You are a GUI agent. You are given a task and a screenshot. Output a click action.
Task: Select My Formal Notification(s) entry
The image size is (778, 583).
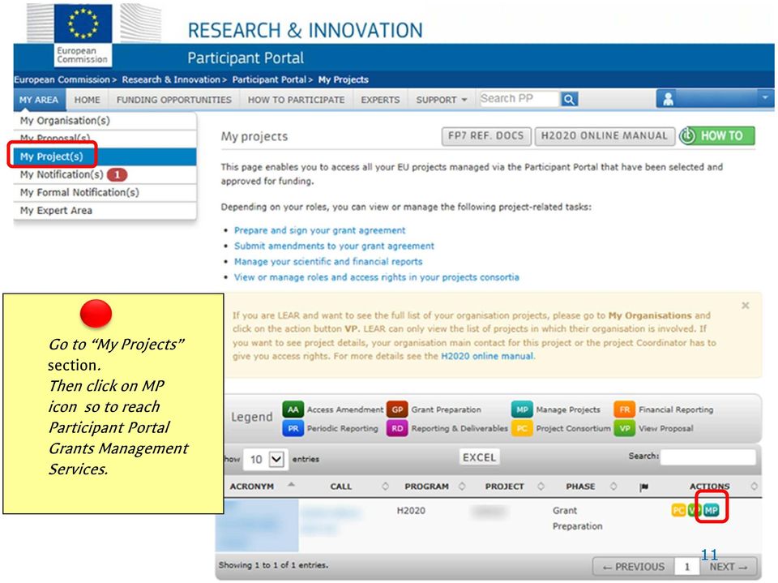pyautogui.click(x=105, y=192)
